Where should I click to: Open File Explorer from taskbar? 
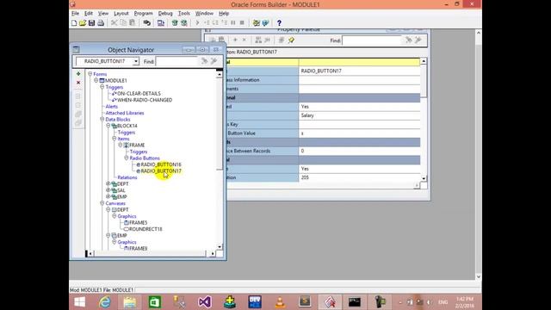tap(130, 302)
